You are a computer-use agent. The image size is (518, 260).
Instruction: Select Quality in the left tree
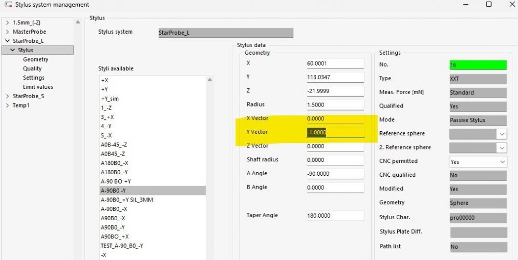(x=32, y=69)
